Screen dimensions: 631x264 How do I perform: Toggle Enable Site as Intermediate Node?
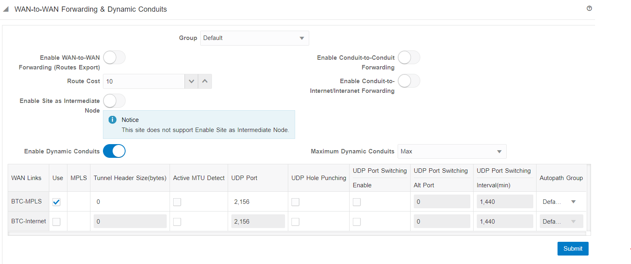click(114, 101)
